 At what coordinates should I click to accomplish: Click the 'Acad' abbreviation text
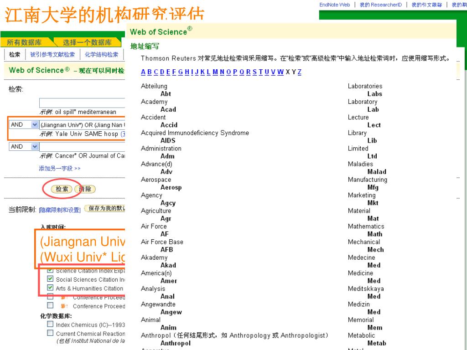coord(168,109)
